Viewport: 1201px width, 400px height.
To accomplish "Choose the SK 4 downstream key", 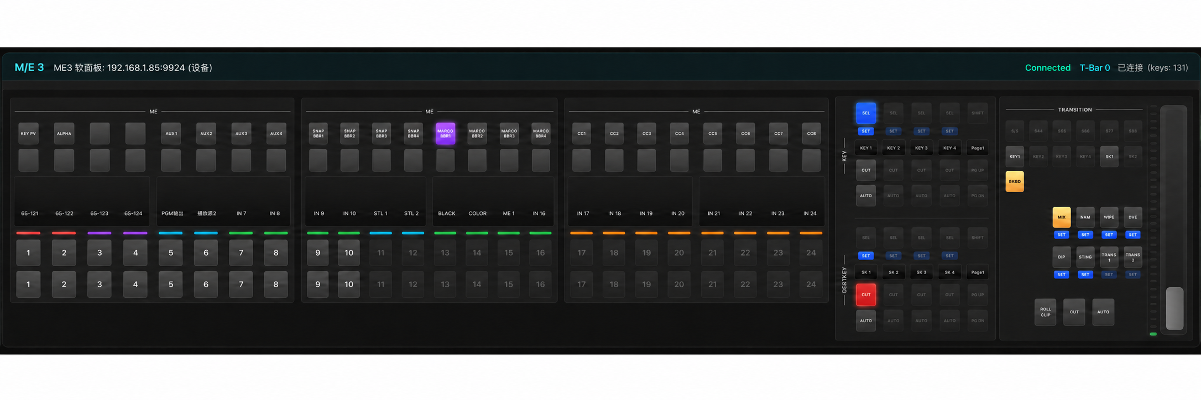I will (x=949, y=272).
